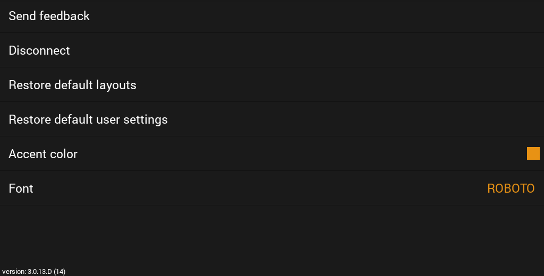The image size is (544, 276).
Task: Disconnect from the current session
Action: coord(39,50)
